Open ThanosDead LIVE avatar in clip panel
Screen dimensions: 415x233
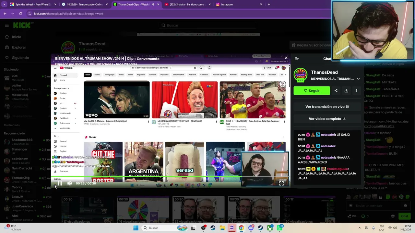[301, 75]
